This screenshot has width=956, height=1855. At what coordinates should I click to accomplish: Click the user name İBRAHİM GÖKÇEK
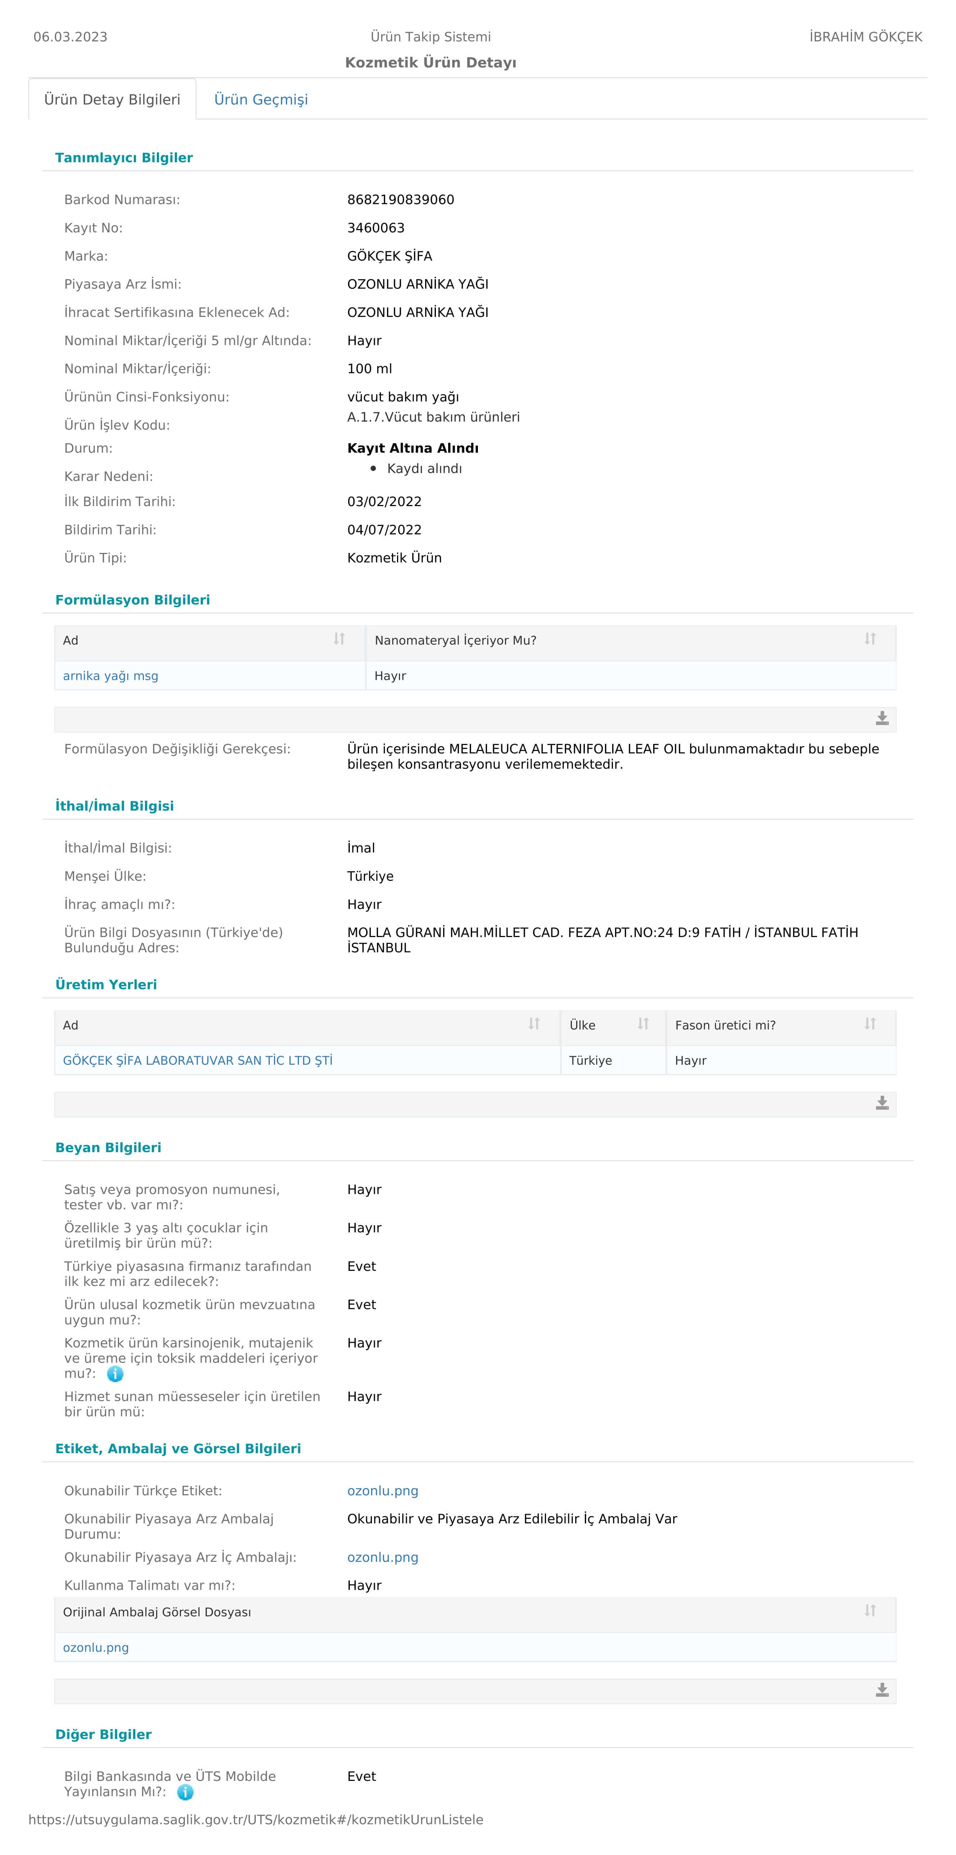point(866,37)
